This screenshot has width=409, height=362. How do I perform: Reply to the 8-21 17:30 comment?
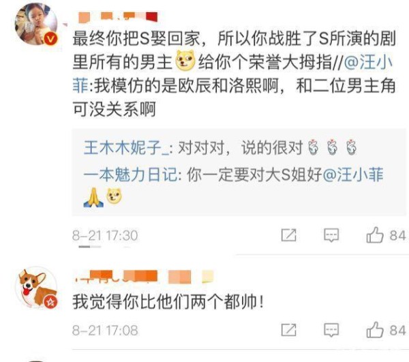coord(331,235)
